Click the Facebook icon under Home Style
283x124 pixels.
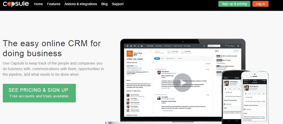pyautogui.click(x=134, y=55)
